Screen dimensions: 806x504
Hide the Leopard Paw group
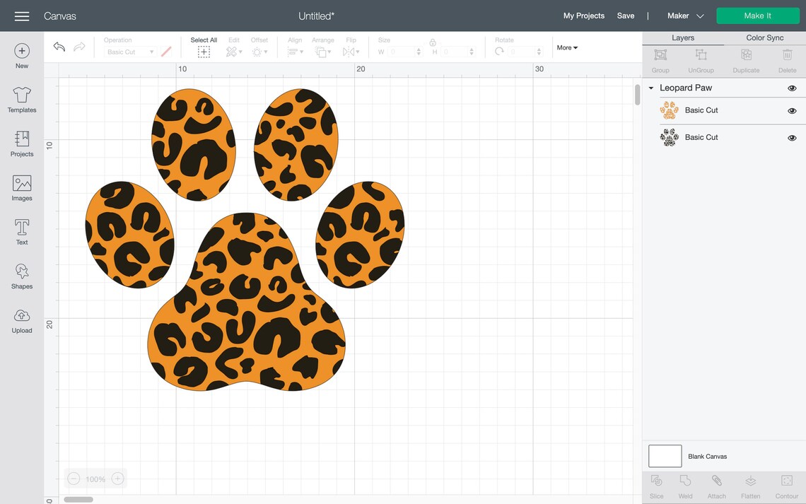[x=792, y=88]
